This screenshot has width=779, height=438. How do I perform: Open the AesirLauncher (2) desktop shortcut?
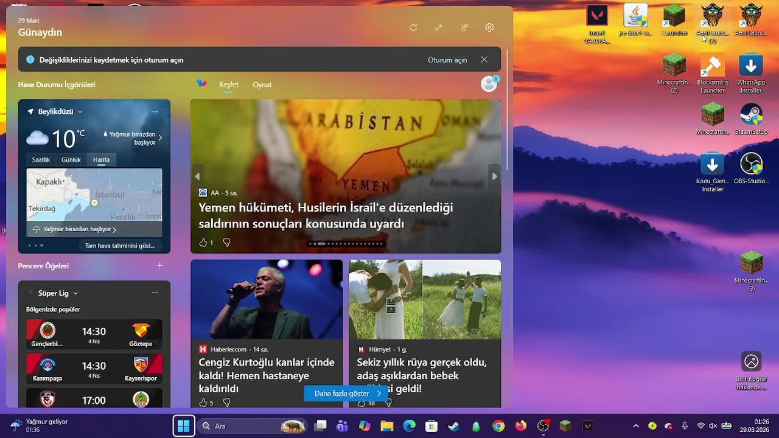coord(712,24)
